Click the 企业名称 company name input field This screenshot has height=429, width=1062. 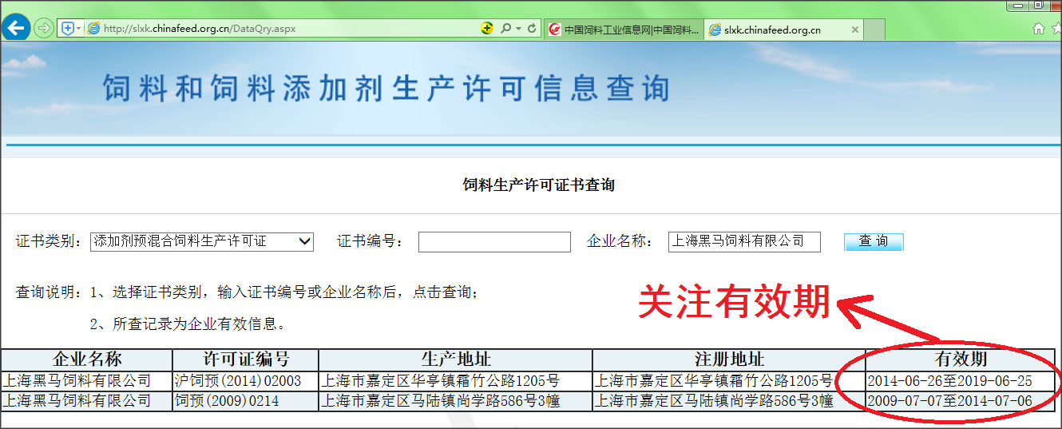(x=743, y=241)
